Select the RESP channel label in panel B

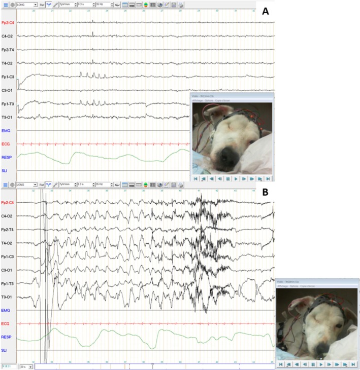pos(6,337)
